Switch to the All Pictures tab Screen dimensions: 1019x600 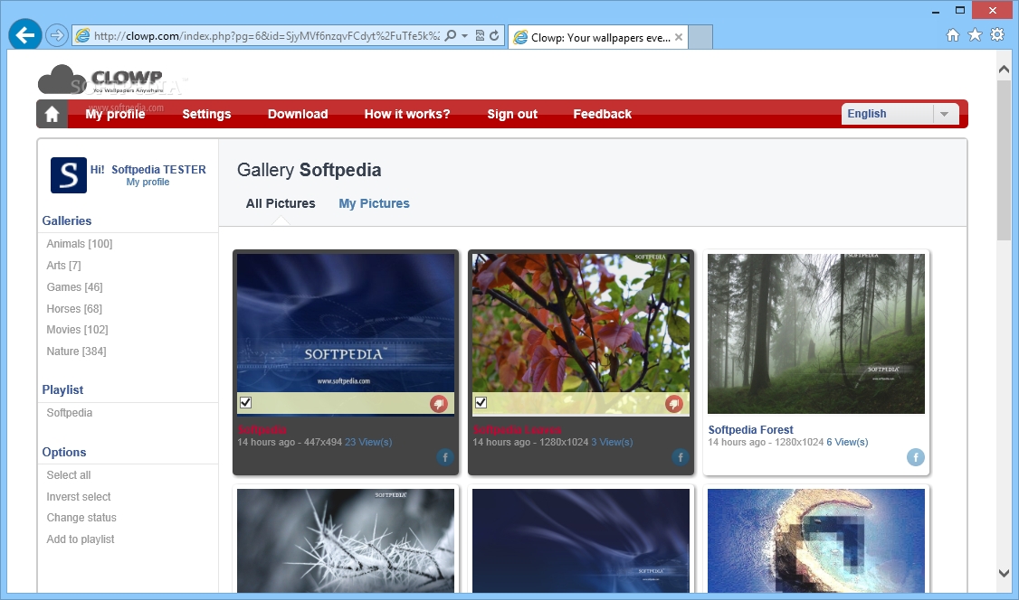(281, 203)
